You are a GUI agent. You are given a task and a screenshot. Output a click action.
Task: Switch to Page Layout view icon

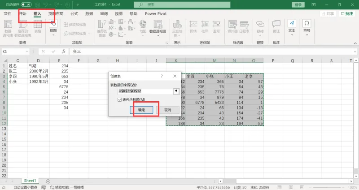point(291,187)
